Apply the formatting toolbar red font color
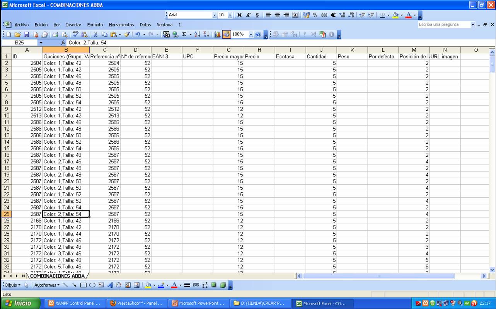The image size is (496, 309). coord(408,15)
